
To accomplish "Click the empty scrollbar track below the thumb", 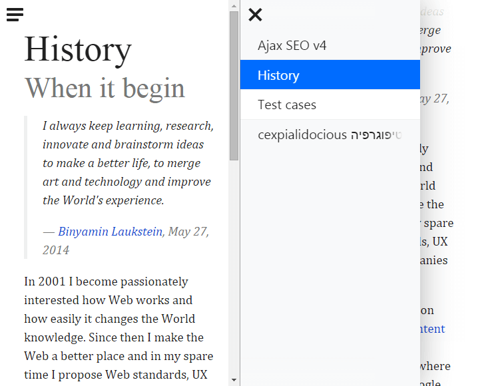I will 234,266.
